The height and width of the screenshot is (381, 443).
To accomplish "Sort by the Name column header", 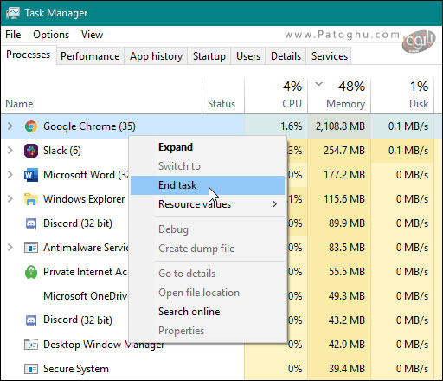I will [101, 95].
